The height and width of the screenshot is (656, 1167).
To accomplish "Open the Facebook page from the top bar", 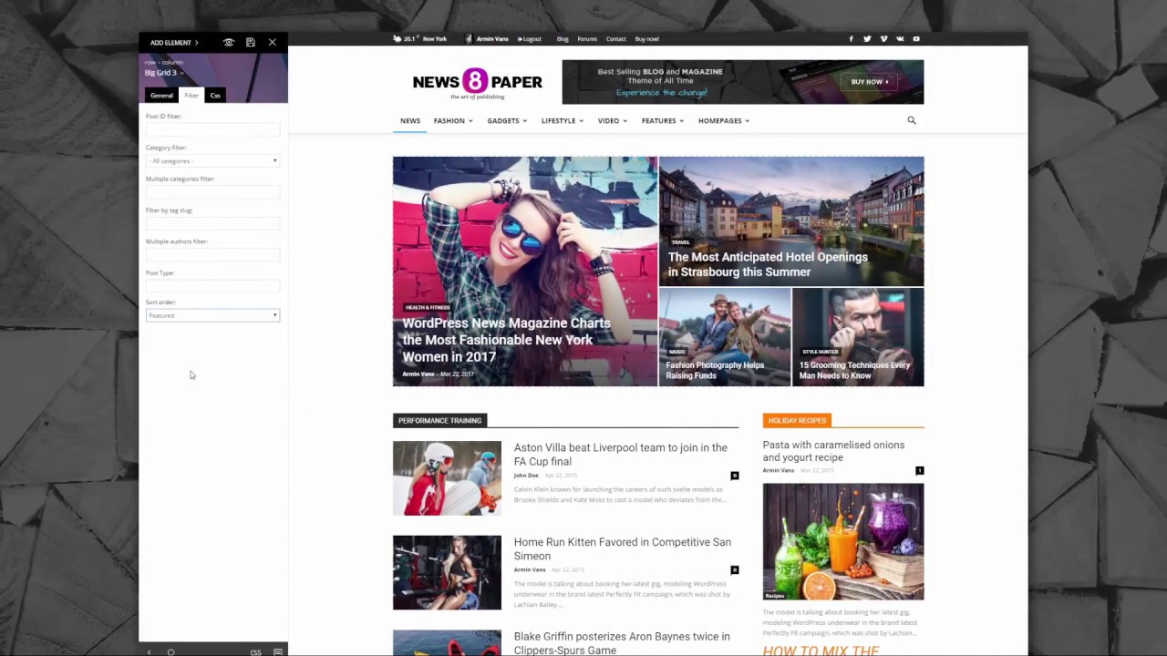I will 852,39.
